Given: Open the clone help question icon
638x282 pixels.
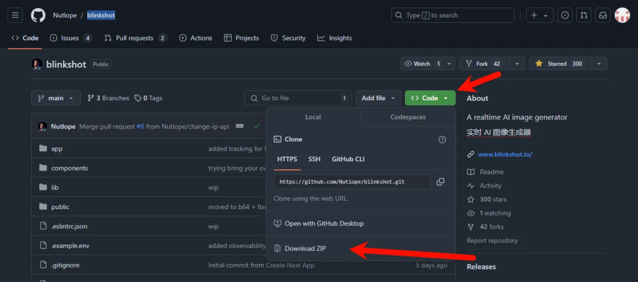Looking at the screenshot, I should point(442,139).
